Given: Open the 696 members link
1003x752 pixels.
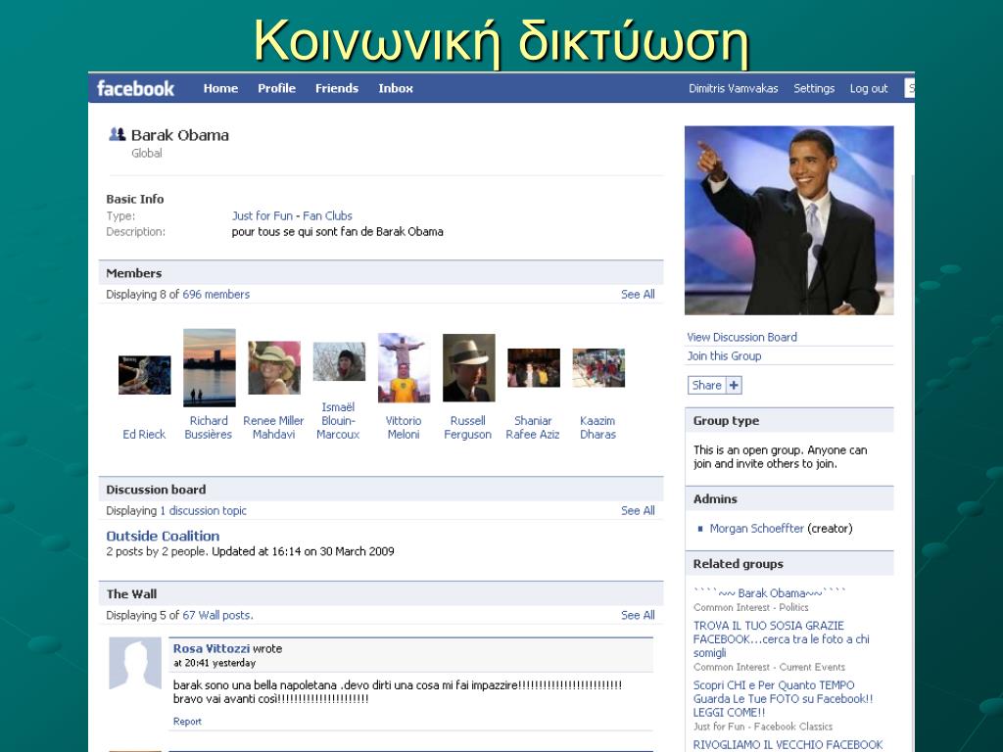Looking at the screenshot, I should tap(216, 294).
